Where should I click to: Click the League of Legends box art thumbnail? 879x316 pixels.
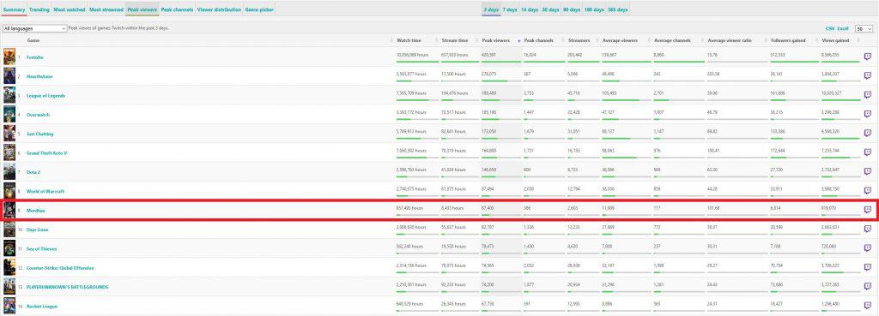pyautogui.click(x=9, y=95)
